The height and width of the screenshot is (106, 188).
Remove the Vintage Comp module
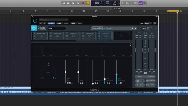point(63,33)
